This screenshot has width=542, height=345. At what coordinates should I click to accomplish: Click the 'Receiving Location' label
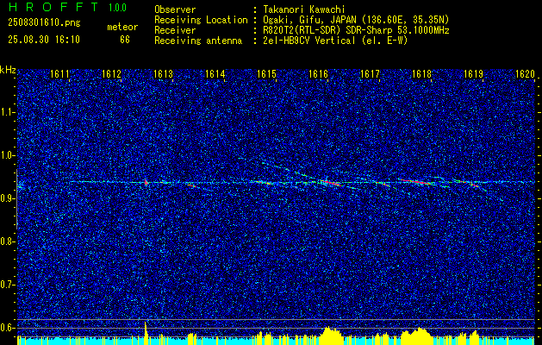point(201,20)
